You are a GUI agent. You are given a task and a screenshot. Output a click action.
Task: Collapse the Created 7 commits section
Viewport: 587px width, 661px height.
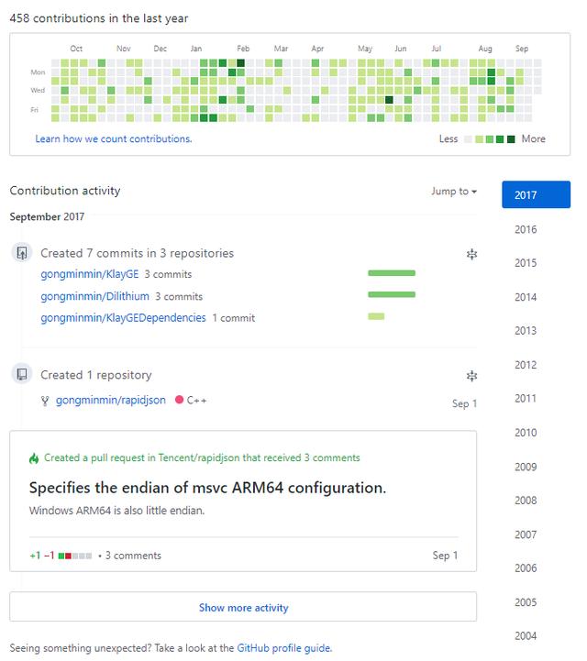click(x=471, y=254)
